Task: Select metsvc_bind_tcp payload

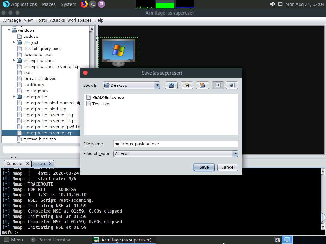Action: pos(39,139)
